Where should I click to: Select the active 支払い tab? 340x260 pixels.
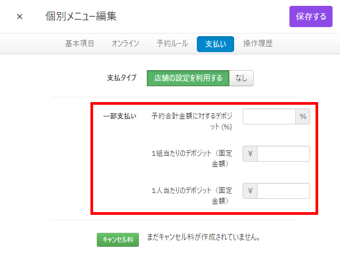[215, 44]
